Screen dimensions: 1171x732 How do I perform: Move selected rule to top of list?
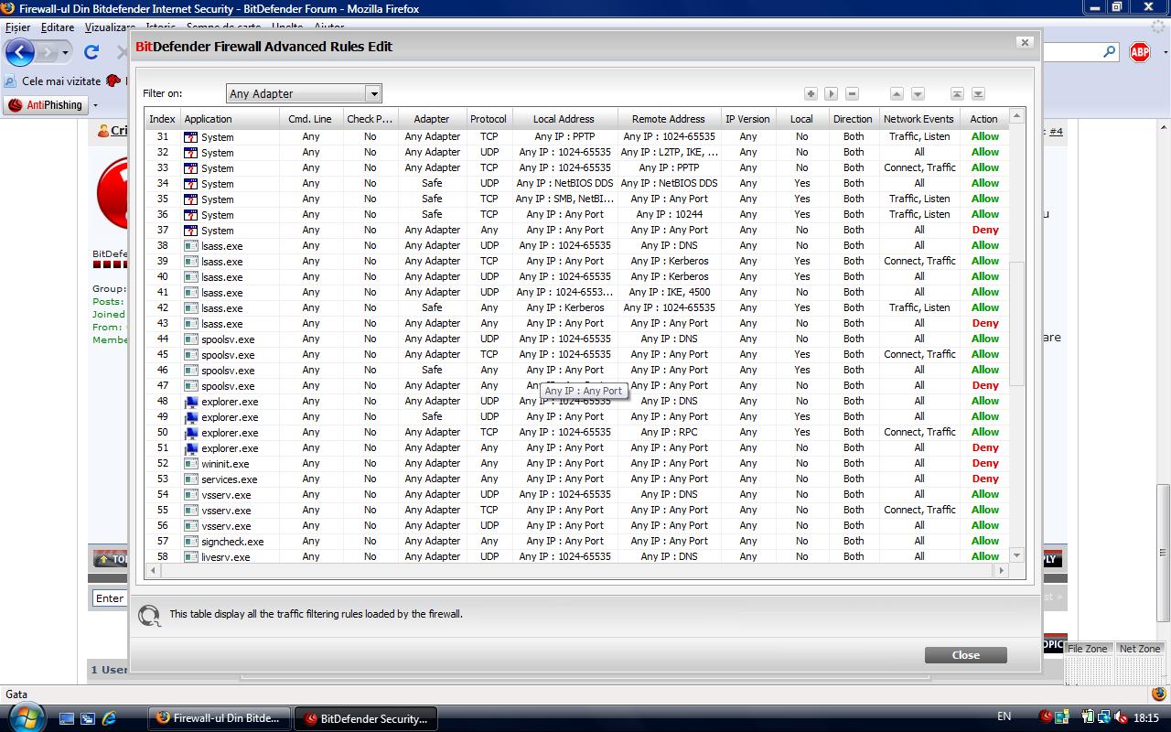(957, 93)
